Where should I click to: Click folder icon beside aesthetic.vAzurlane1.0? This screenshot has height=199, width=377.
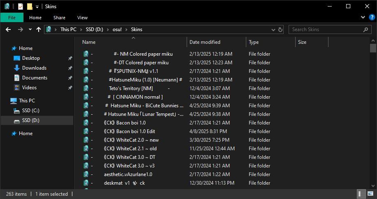click(x=86, y=174)
